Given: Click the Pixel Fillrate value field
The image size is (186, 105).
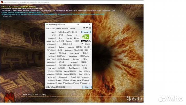Looking at the screenshot, I should 61,56.
